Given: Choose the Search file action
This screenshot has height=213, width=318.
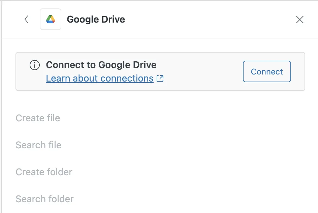Looking at the screenshot, I should [x=38, y=145].
